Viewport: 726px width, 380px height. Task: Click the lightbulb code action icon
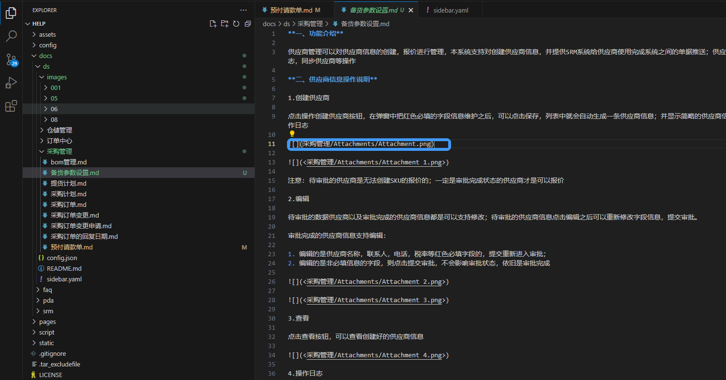pos(291,134)
